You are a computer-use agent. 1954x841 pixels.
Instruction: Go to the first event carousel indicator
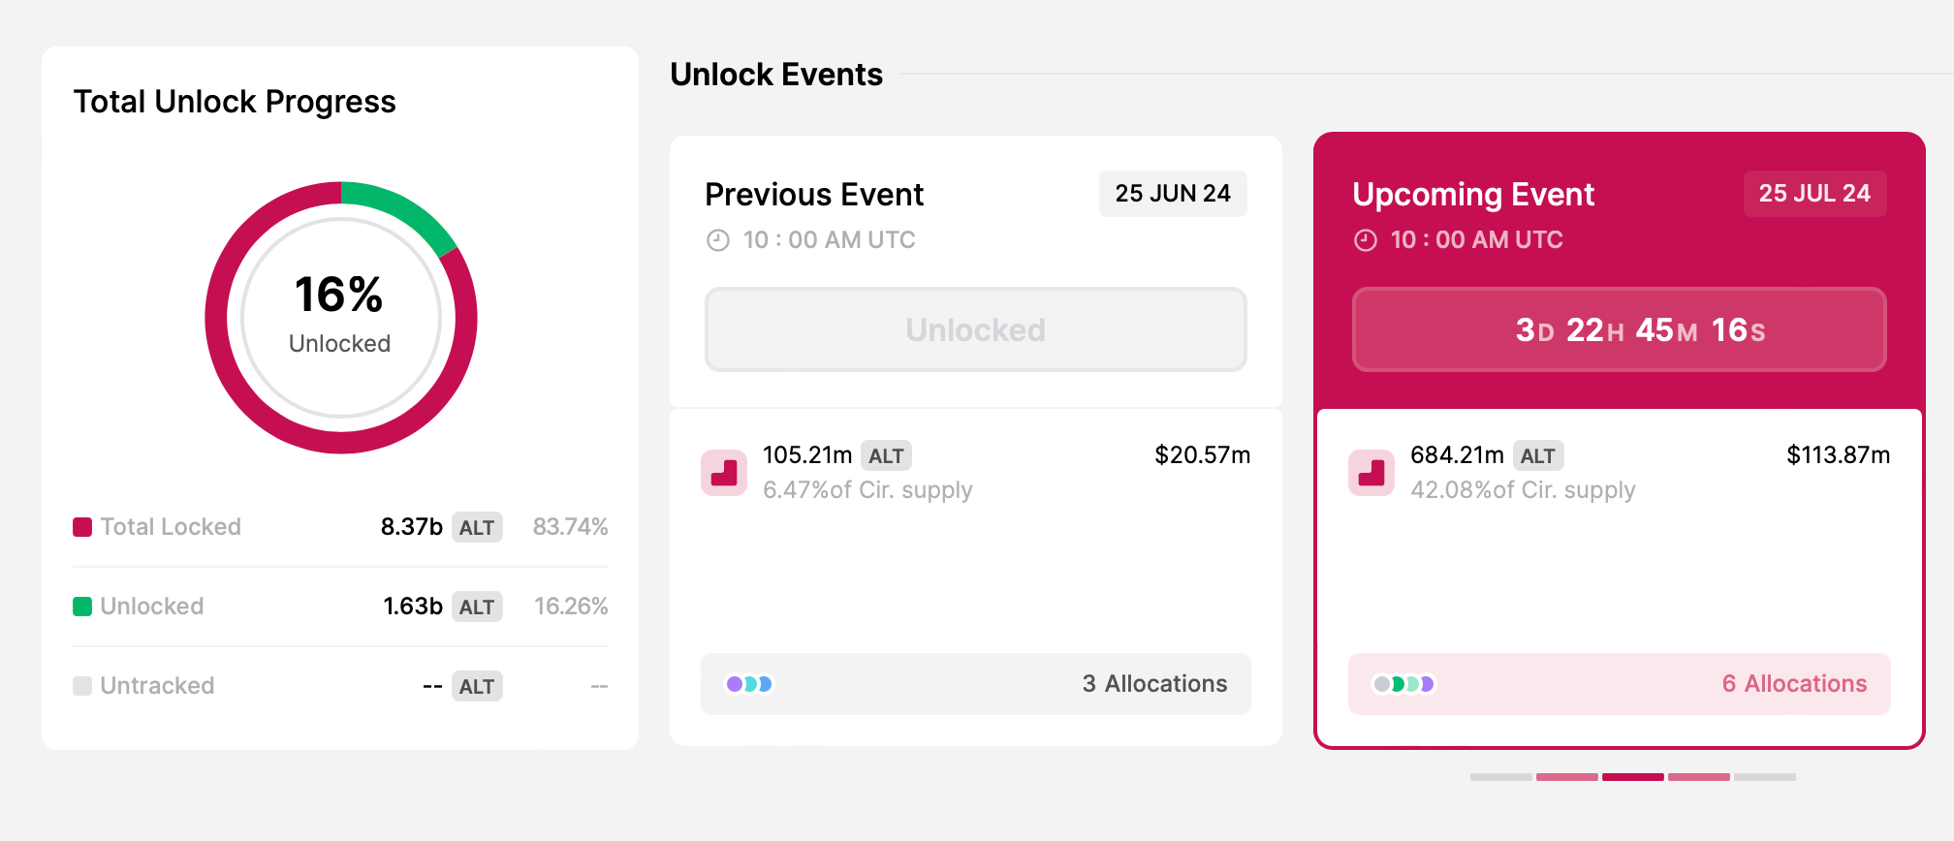point(1500,777)
